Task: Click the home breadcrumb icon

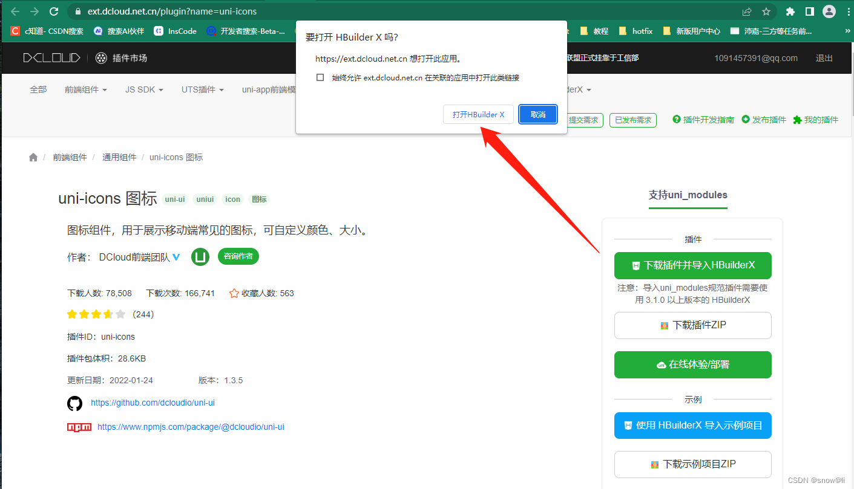Action: (x=33, y=157)
